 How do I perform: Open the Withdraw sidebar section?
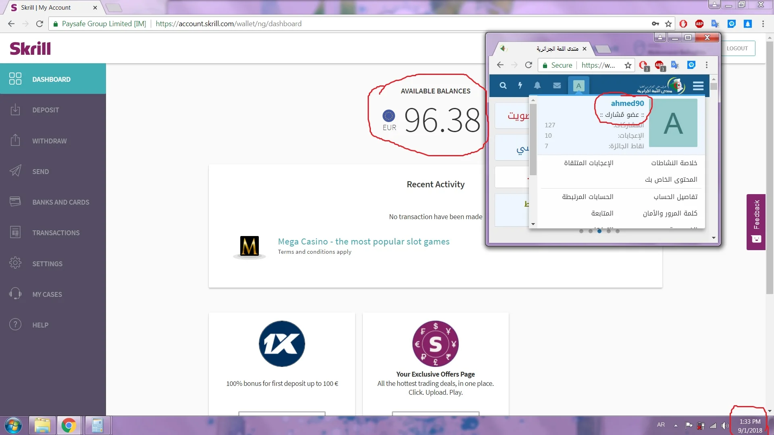click(49, 141)
